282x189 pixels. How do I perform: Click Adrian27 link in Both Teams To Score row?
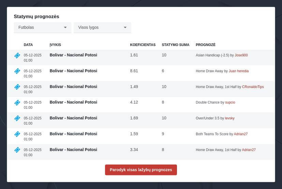pos(241,134)
